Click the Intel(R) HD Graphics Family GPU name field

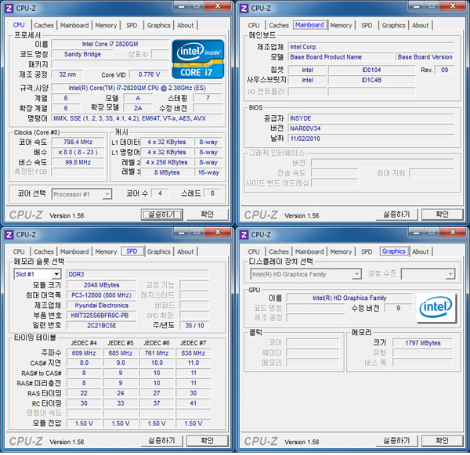tap(349, 298)
